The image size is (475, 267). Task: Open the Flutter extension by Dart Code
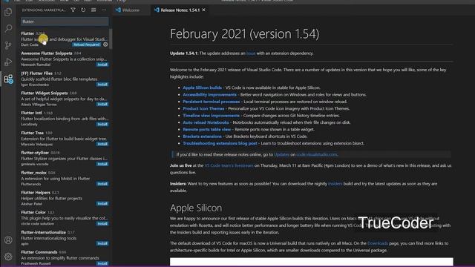(64, 39)
